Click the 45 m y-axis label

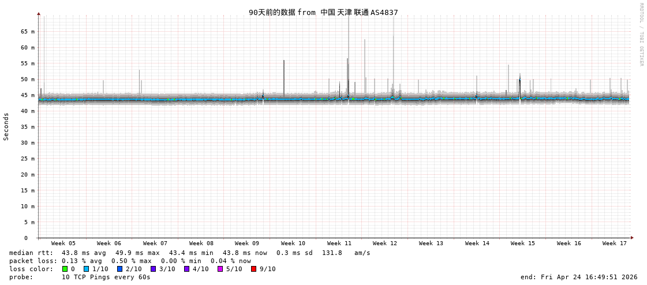[x=28, y=95]
